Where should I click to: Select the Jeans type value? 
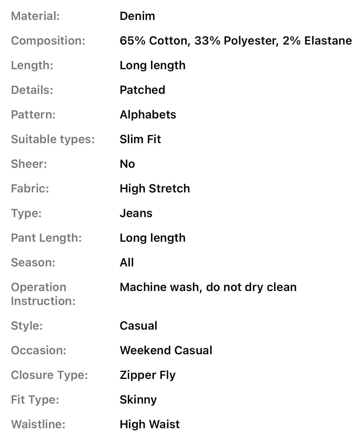(136, 213)
